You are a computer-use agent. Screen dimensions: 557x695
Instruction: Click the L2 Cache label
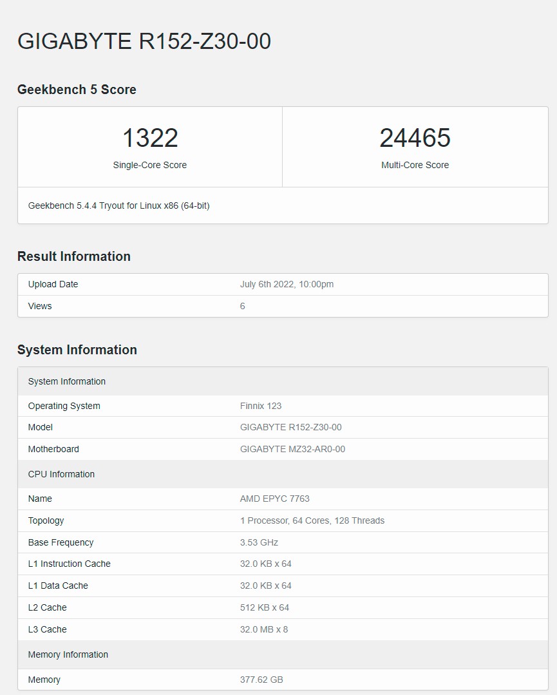[48, 607]
